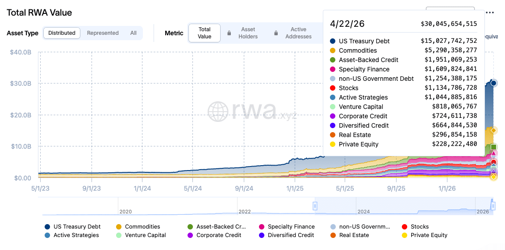This screenshot has height=250, width=505.
Task: Click the green Asset-Backed Credit square marker
Action: click(x=493, y=147)
